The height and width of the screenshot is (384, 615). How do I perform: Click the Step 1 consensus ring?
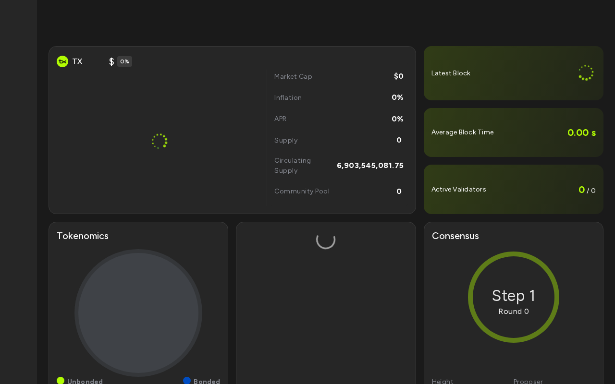[x=514, y=297]
